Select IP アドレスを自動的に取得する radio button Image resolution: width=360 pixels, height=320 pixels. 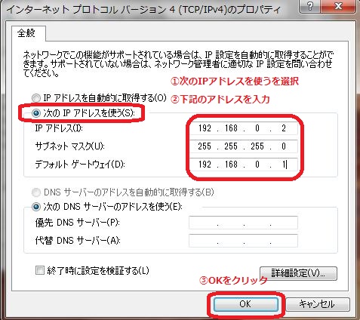(36, 98)
